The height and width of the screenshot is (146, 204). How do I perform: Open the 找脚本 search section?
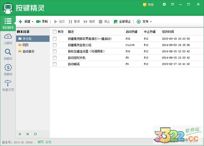click(x=8, y=54)
